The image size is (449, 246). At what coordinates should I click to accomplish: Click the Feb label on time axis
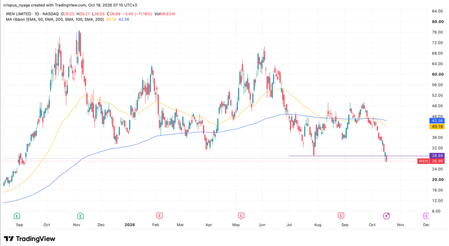[x=156, y=225]
